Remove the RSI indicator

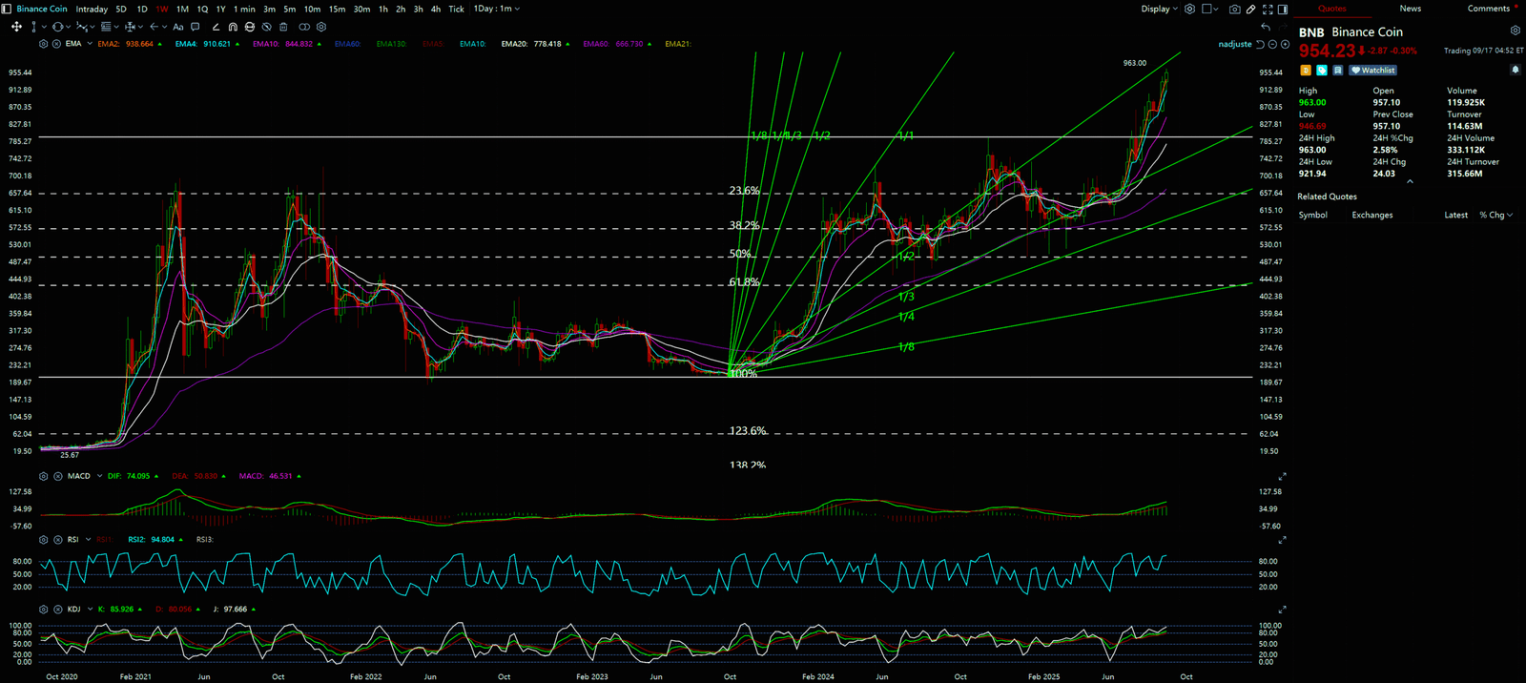[56, 540]
